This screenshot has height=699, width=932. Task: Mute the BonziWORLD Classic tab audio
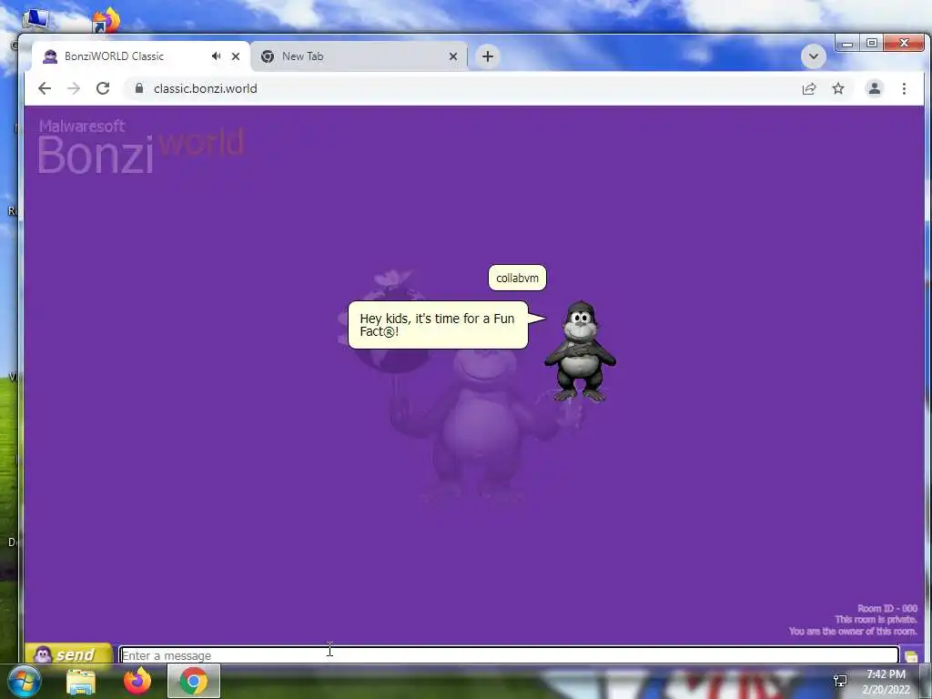pyautogui.click(x=216, y=56)
